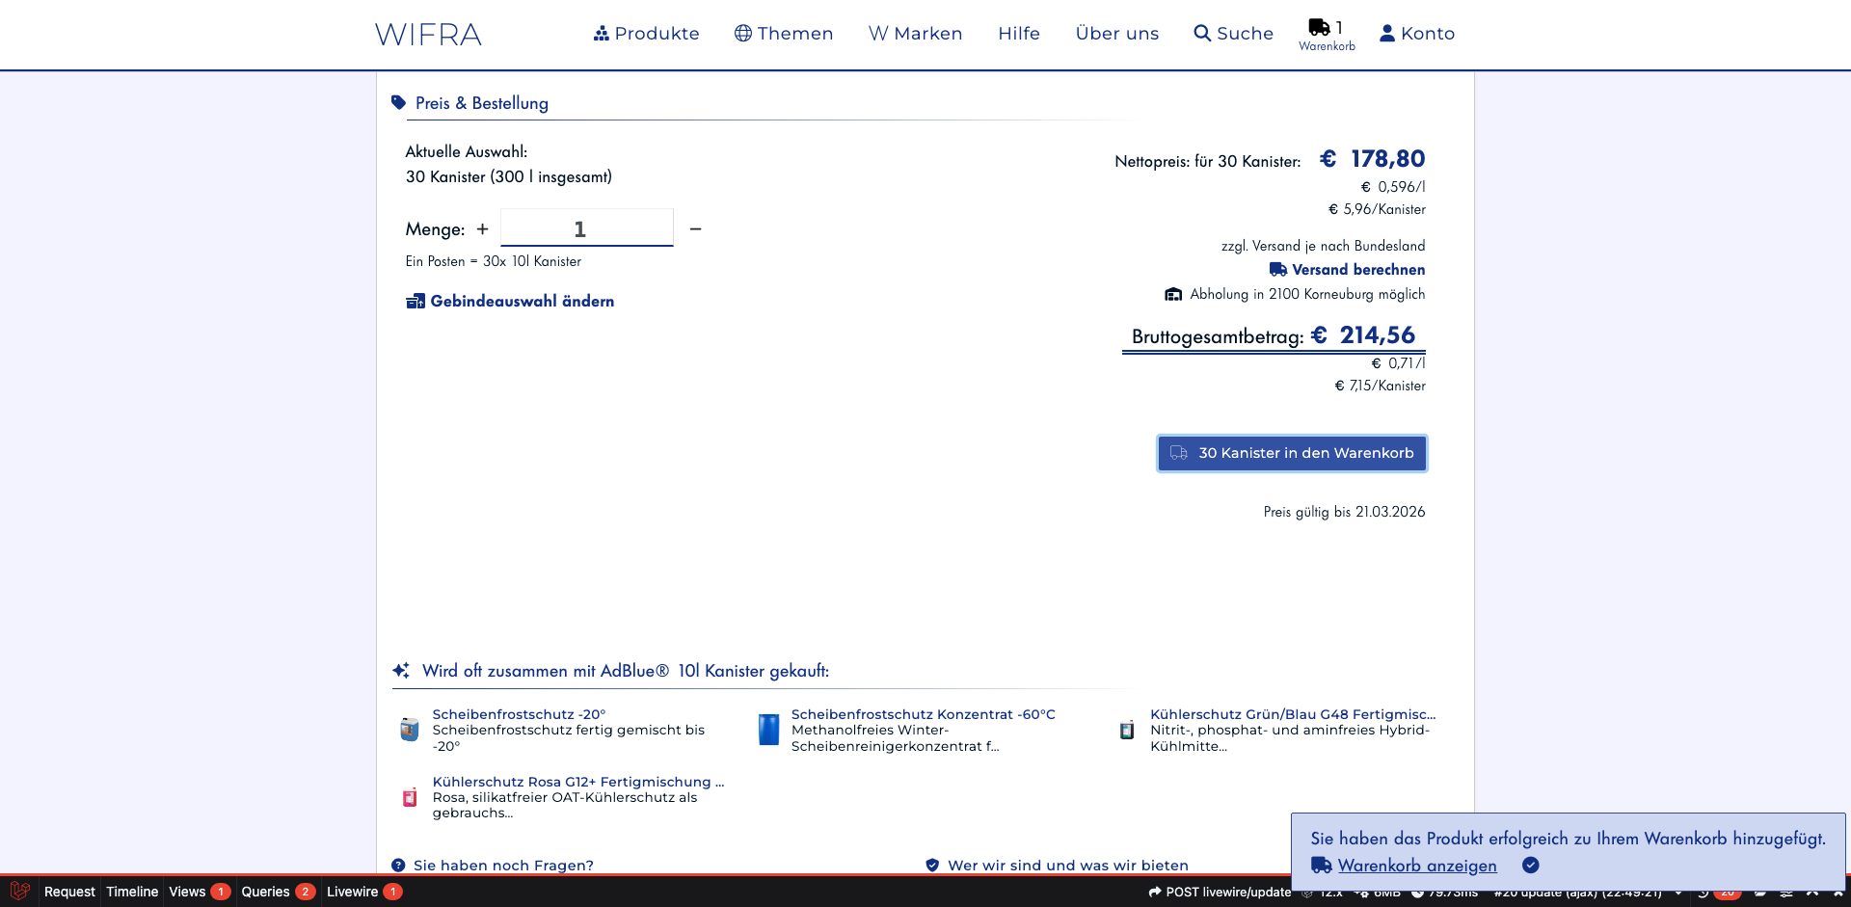Viewport: 1851px width, 907px height.
Task: Decrease quantity with the minus icon
Action: pyautogui.click(x=695, y=229)
